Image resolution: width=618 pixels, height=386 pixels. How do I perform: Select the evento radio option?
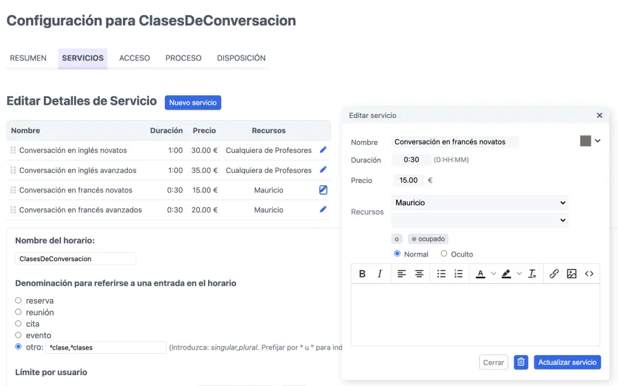[19, 335]
